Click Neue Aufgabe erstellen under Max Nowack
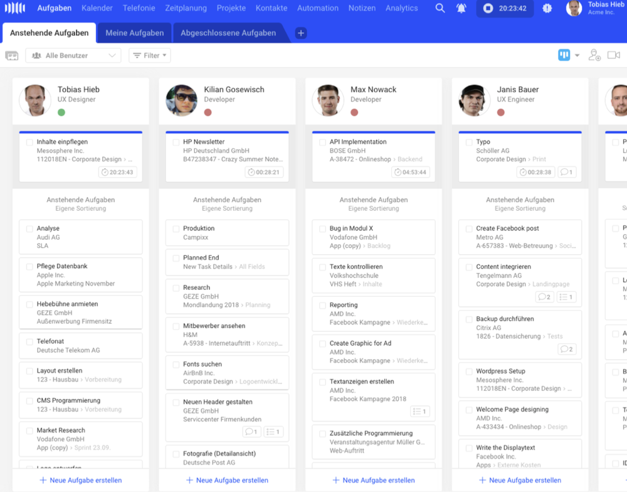 tap(374, 480)
